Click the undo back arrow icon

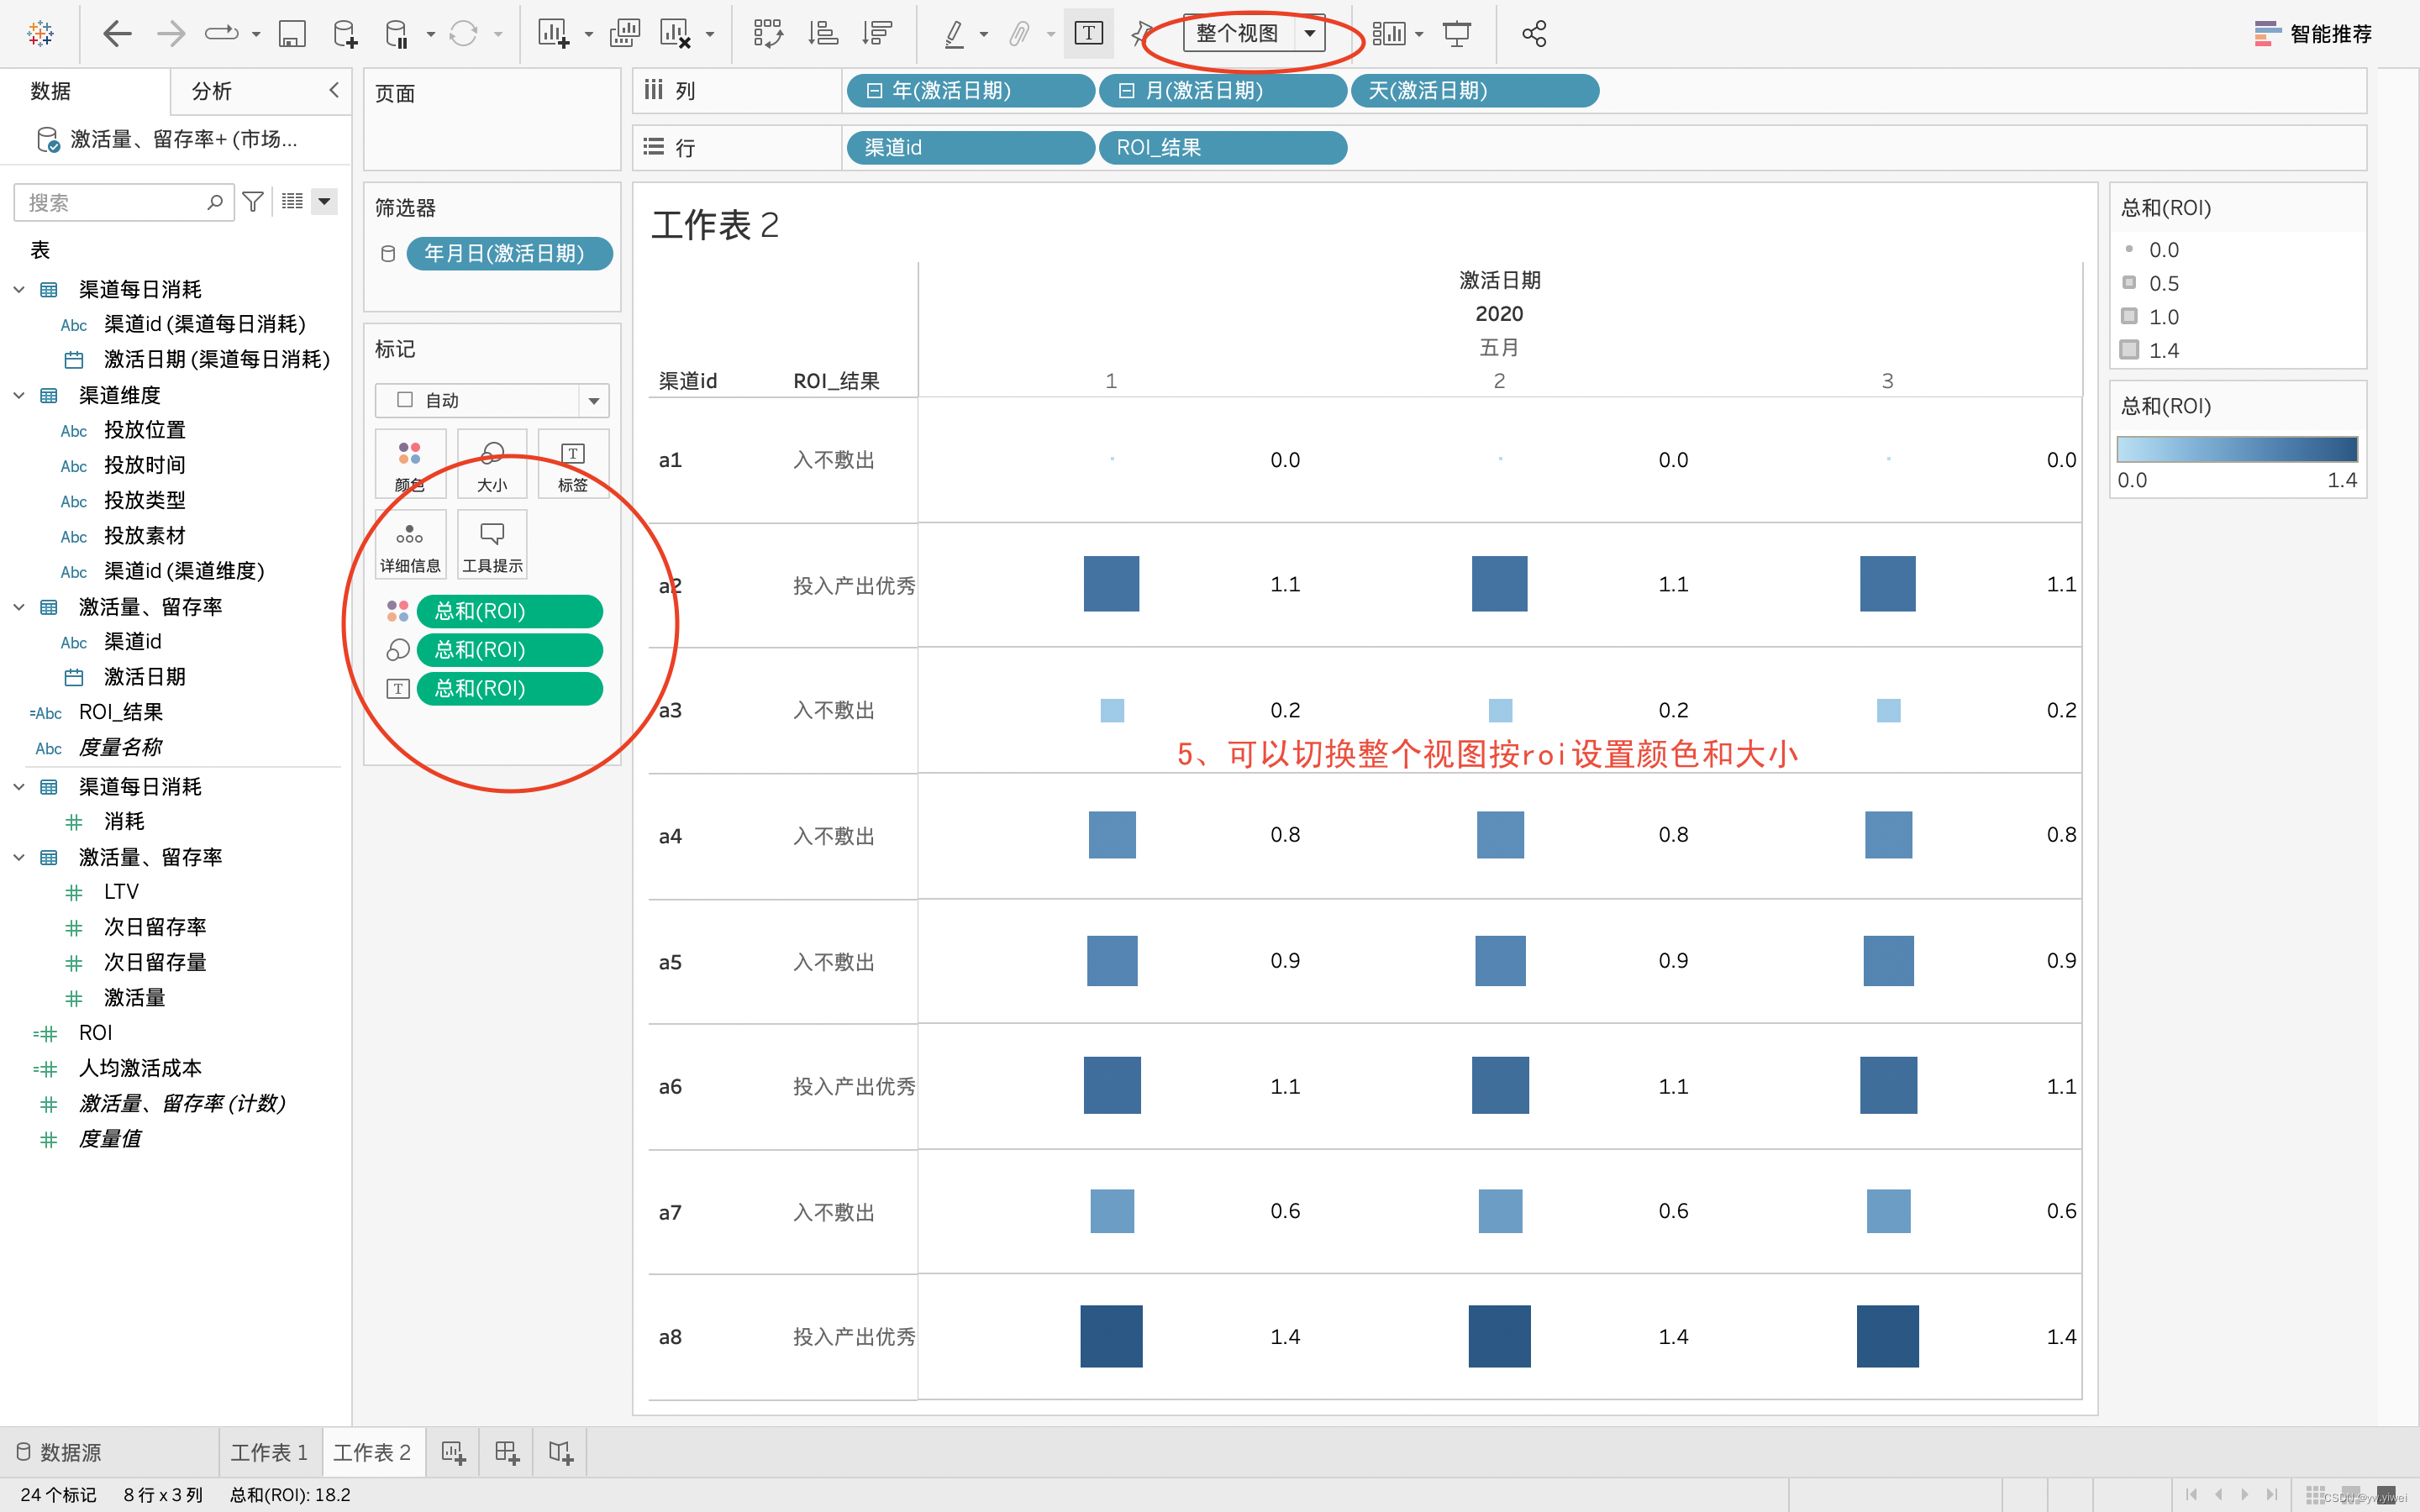(117, 34)
